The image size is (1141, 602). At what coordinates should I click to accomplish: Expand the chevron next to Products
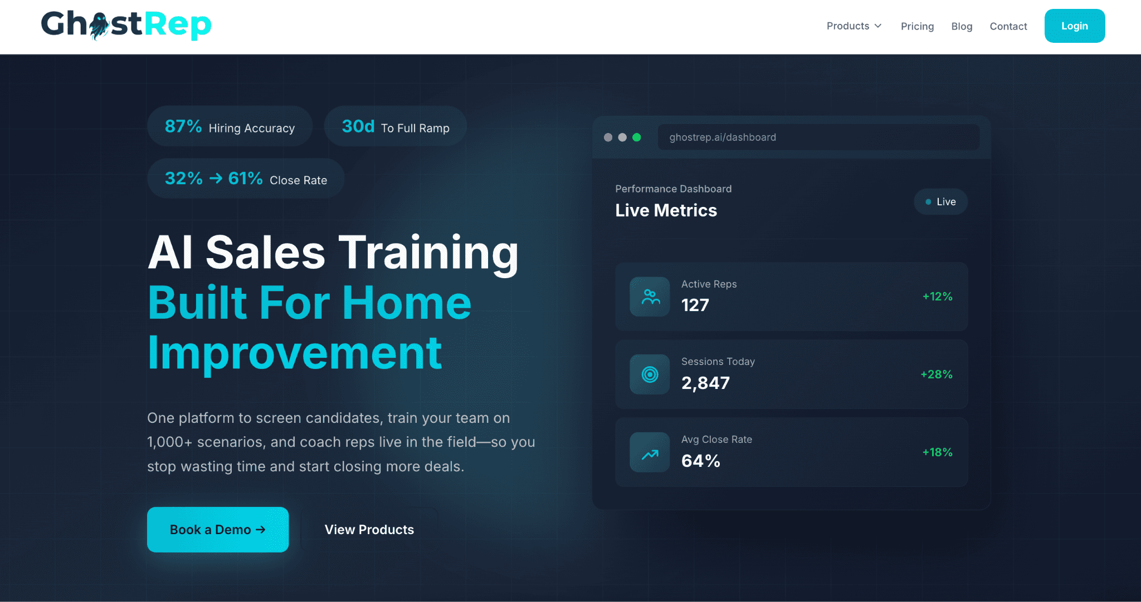click(879, 26)
